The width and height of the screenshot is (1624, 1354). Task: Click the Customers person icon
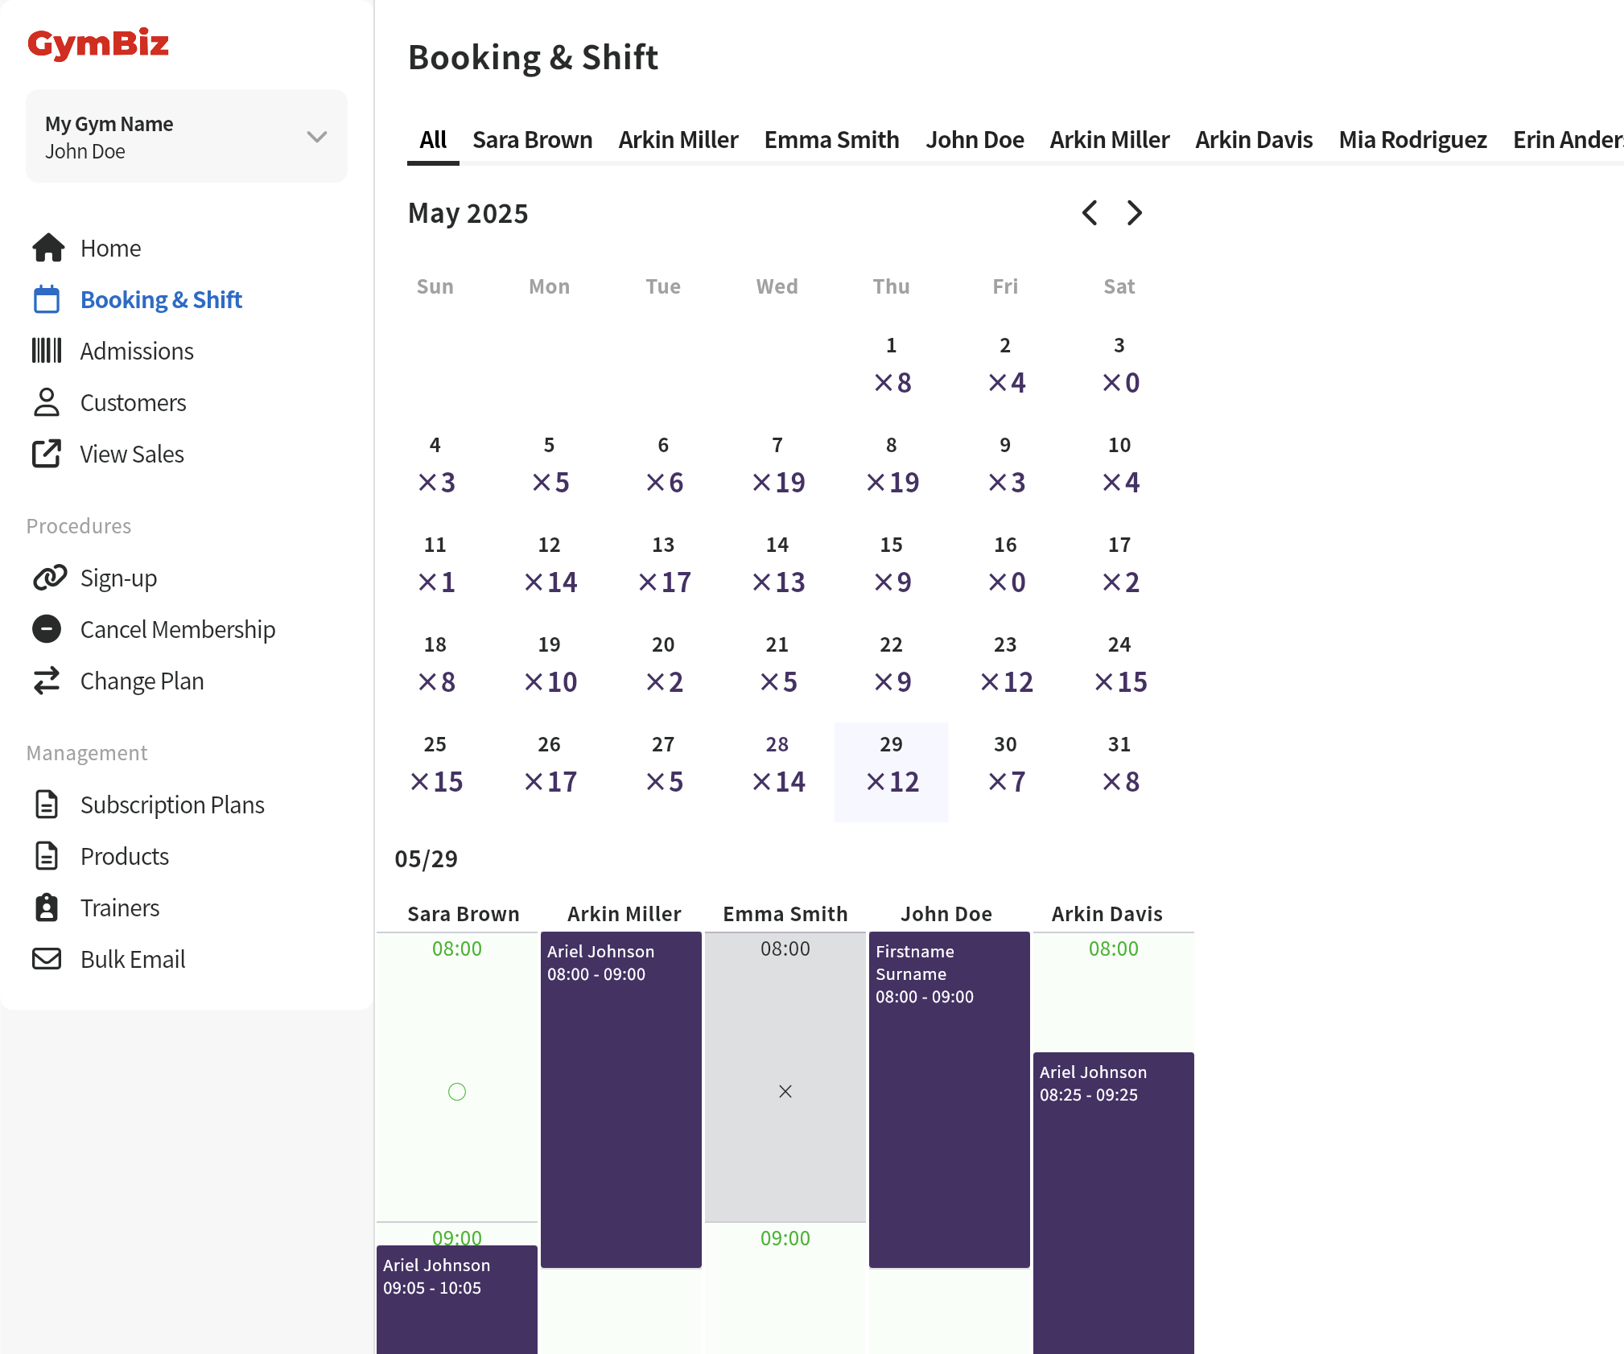(47, 402)
